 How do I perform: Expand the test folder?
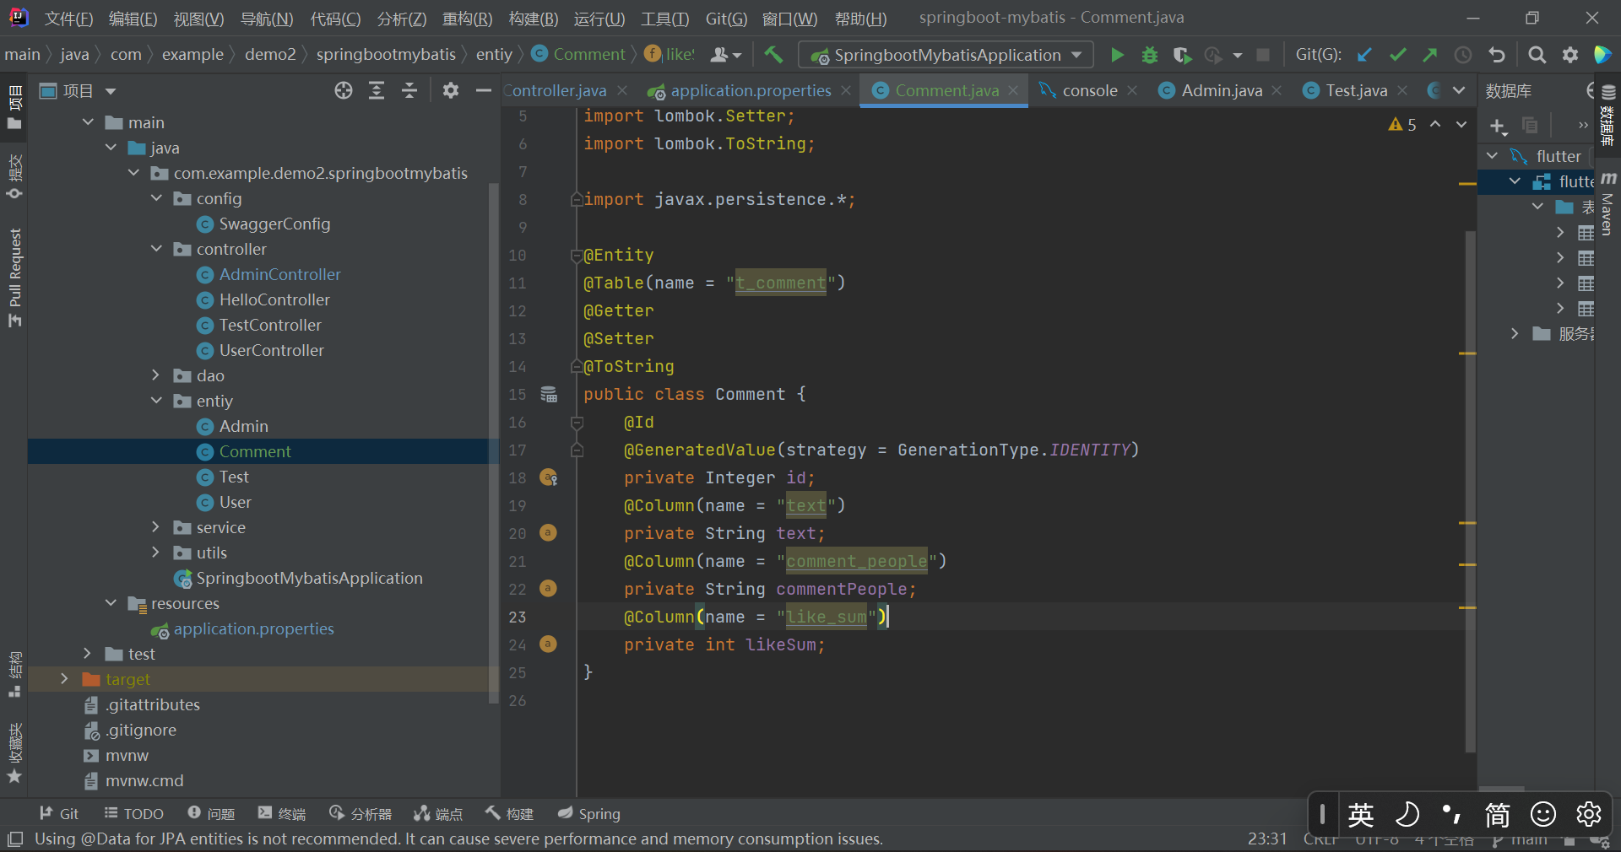click(x=87, y=654)
